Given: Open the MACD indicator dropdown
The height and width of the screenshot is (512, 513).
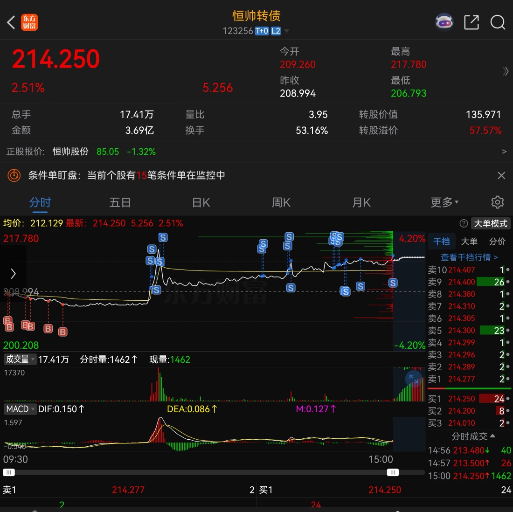Looking at the screenshot, I should pos(20,409).
